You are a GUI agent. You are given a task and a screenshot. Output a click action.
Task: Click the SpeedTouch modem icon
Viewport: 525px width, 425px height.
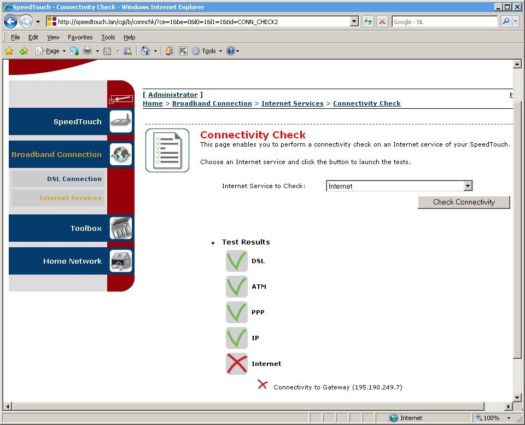click(120, 121)
